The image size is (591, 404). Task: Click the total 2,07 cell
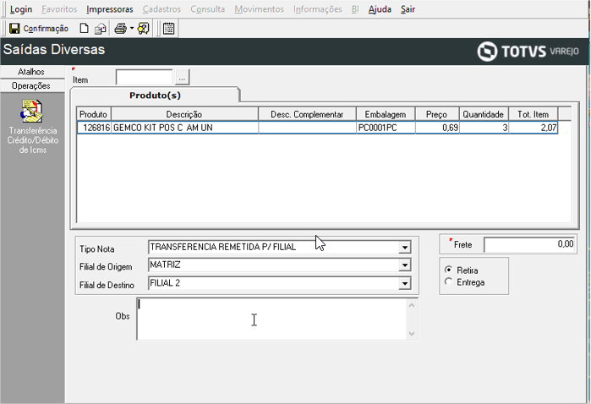click(533, 128)
